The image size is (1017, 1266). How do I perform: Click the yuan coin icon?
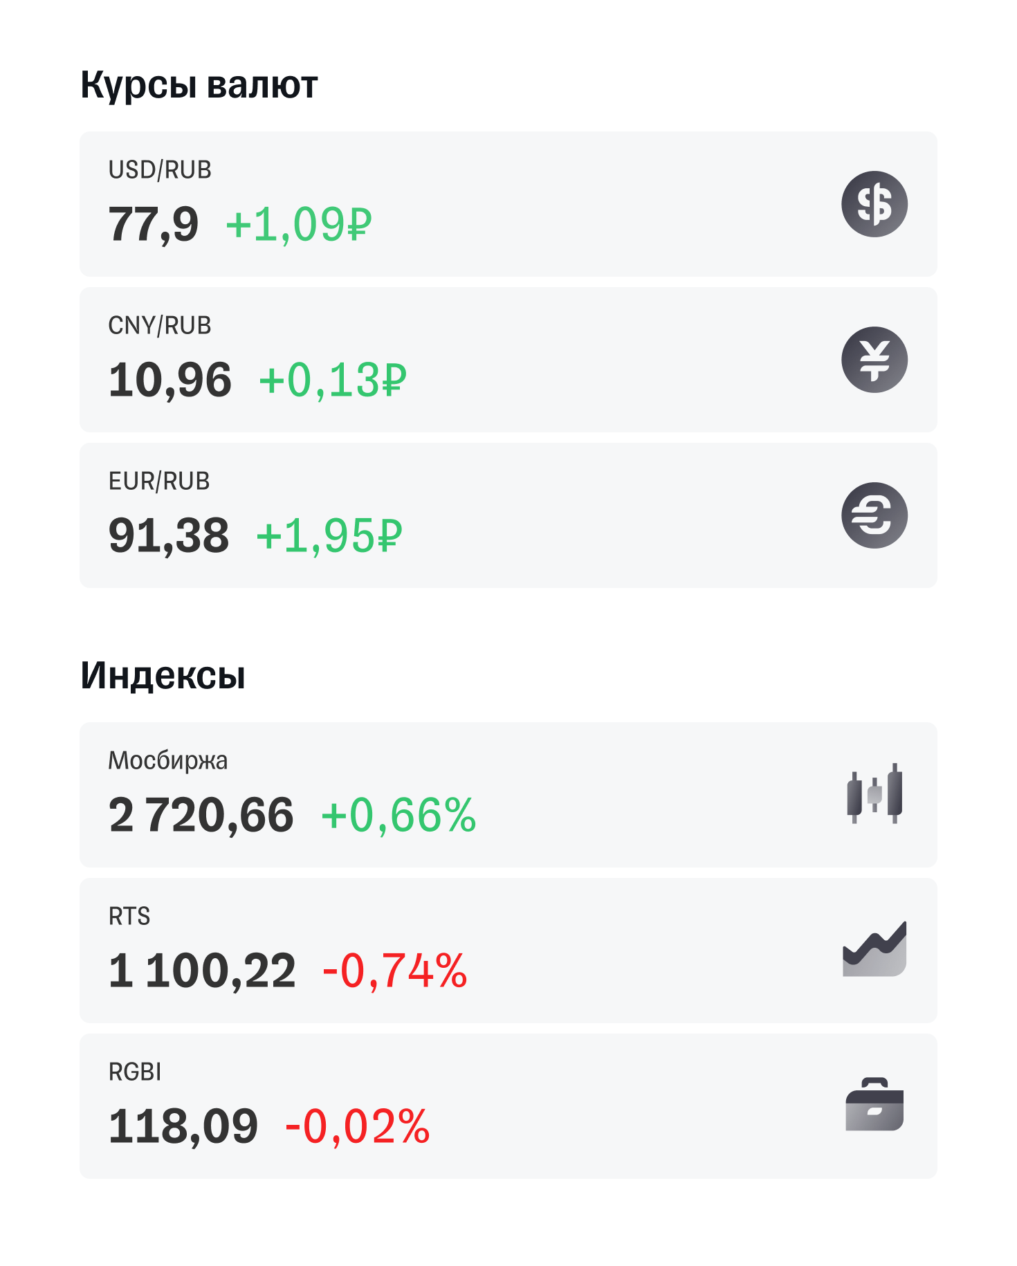click(x=874, y=360)
